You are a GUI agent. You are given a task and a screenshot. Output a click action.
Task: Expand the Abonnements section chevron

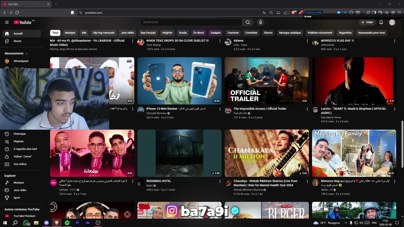pos(27,54)
